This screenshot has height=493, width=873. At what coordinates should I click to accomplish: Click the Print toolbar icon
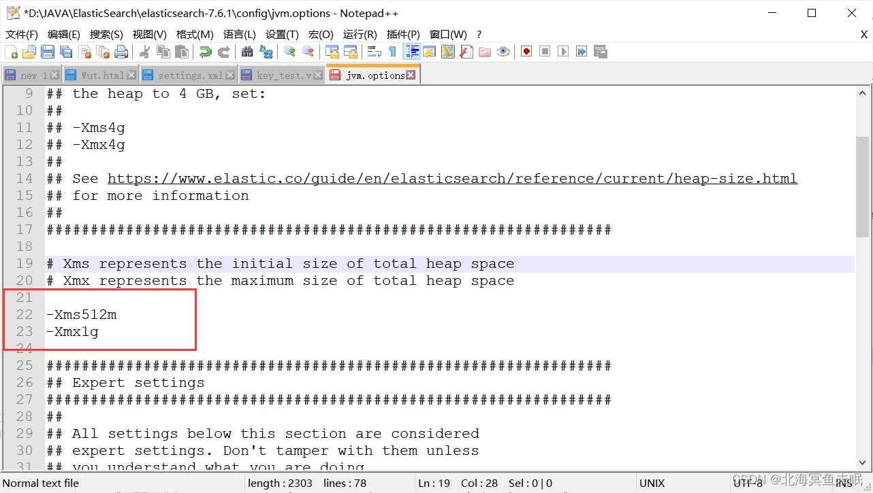click(x=121, y=52)
